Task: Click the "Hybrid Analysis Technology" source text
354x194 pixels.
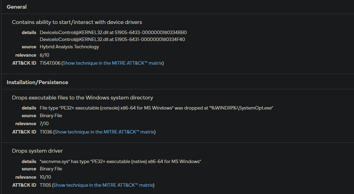Action: pos(69,47)
